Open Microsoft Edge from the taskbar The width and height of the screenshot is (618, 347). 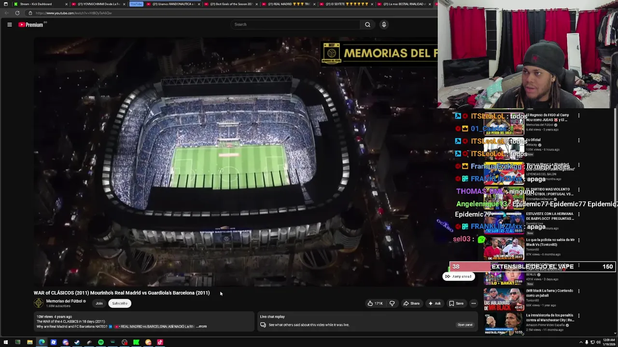click(42, 343)
